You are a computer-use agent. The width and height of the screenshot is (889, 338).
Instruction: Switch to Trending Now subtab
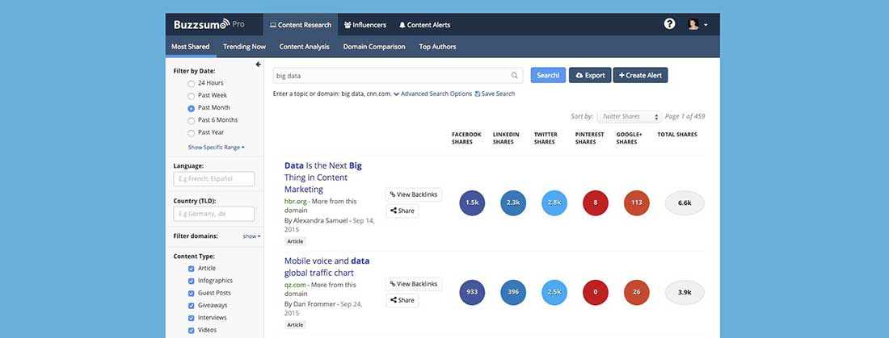[x=244, y=47]
